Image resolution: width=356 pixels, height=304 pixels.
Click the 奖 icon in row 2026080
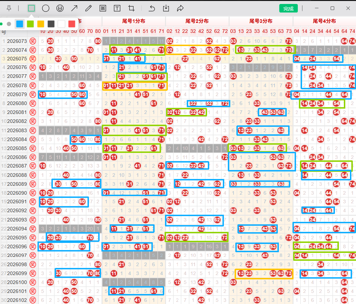click(33, 103)
